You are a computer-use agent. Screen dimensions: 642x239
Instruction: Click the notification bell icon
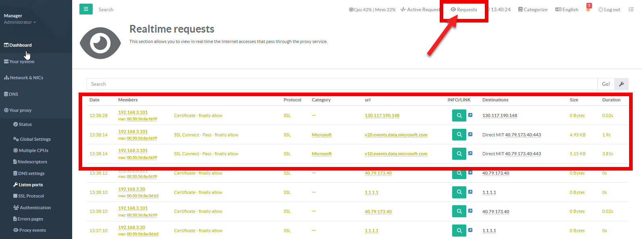tap(588, 9)
